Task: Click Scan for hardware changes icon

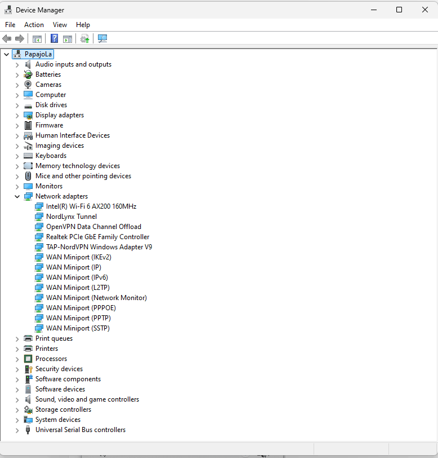Action: 102,38
